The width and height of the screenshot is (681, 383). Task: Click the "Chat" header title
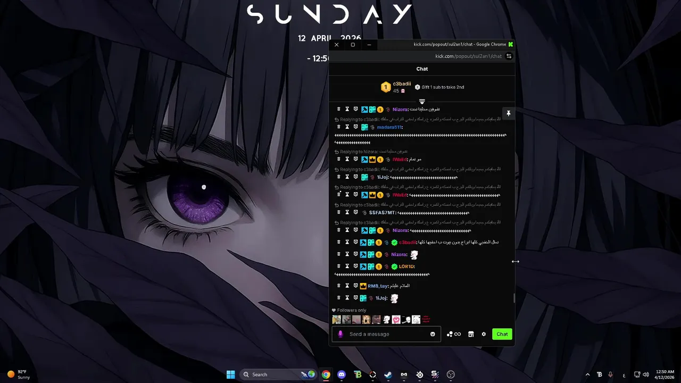pos(422,69)
